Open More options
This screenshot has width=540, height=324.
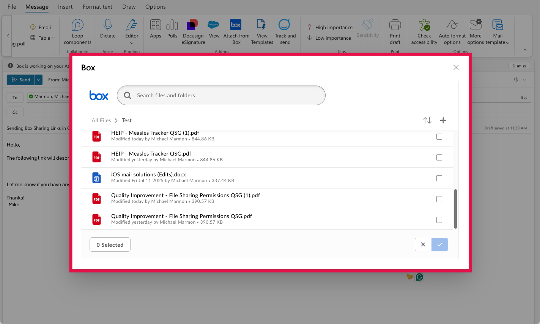pyautogui.click(x=475, y=32)
